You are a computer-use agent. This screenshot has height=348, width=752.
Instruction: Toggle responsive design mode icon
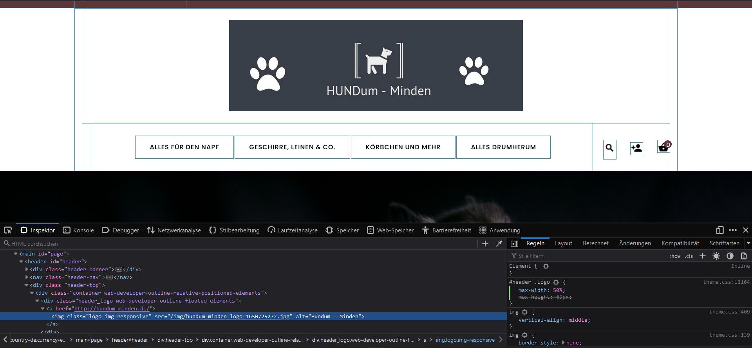pos(720,230)
